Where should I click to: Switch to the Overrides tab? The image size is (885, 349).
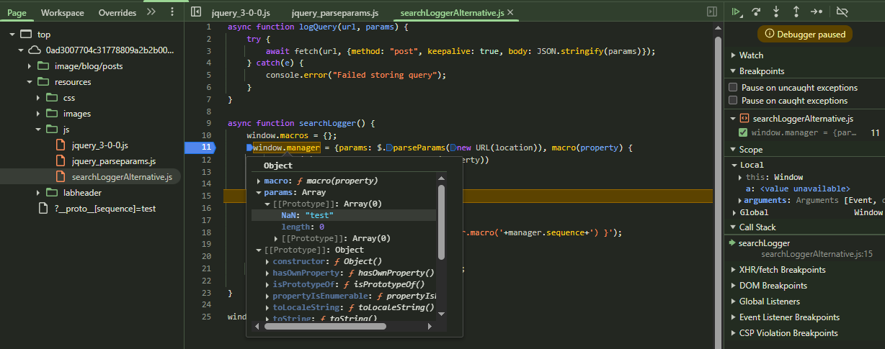click(x=117, y=13)
